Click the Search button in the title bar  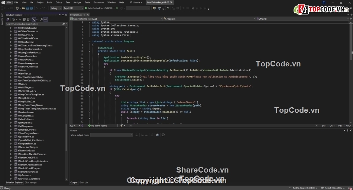[136, 3]
